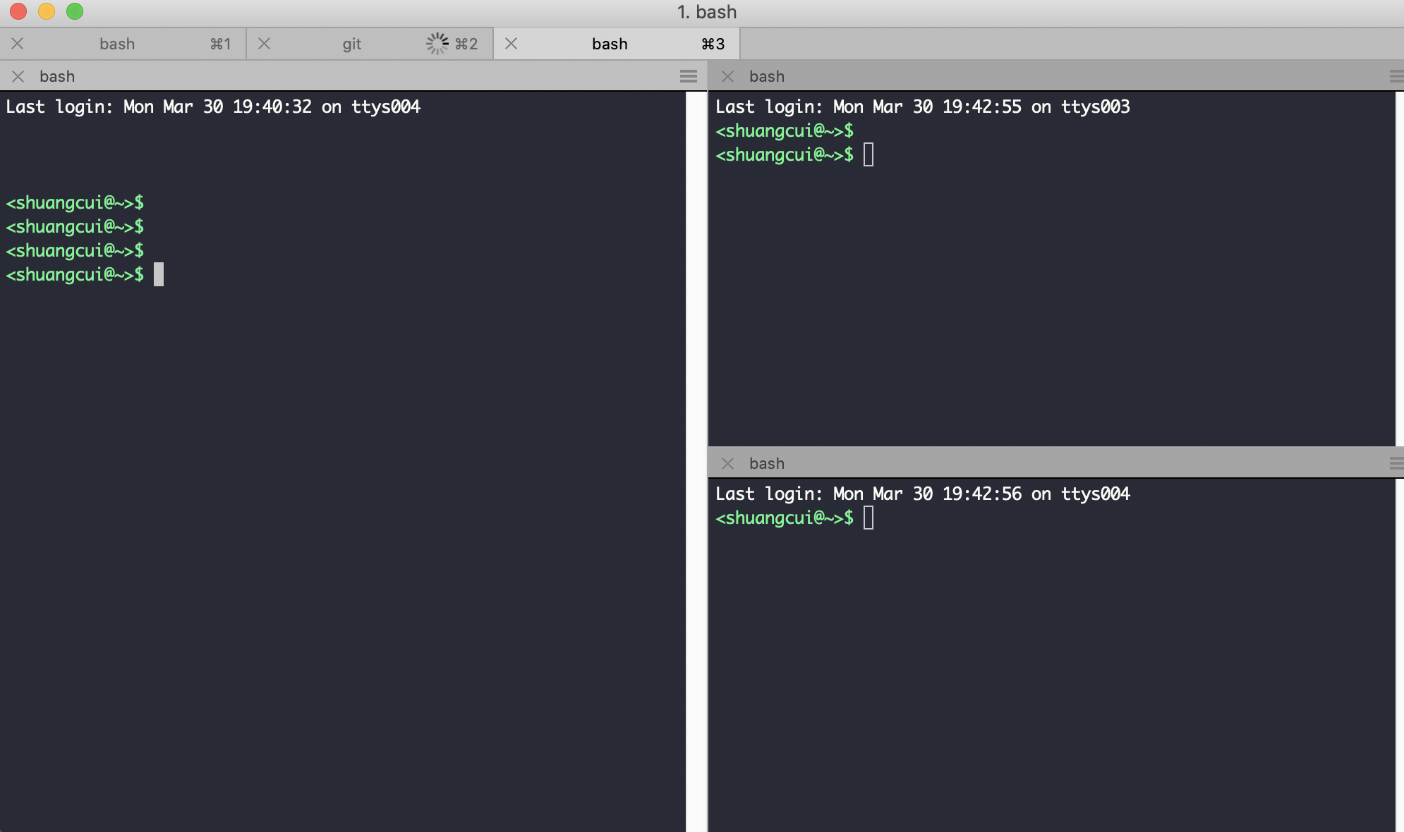Viewport: 1404px width, 832px height.
Task: Click the green zoom window button
Action: click(75, 11)
